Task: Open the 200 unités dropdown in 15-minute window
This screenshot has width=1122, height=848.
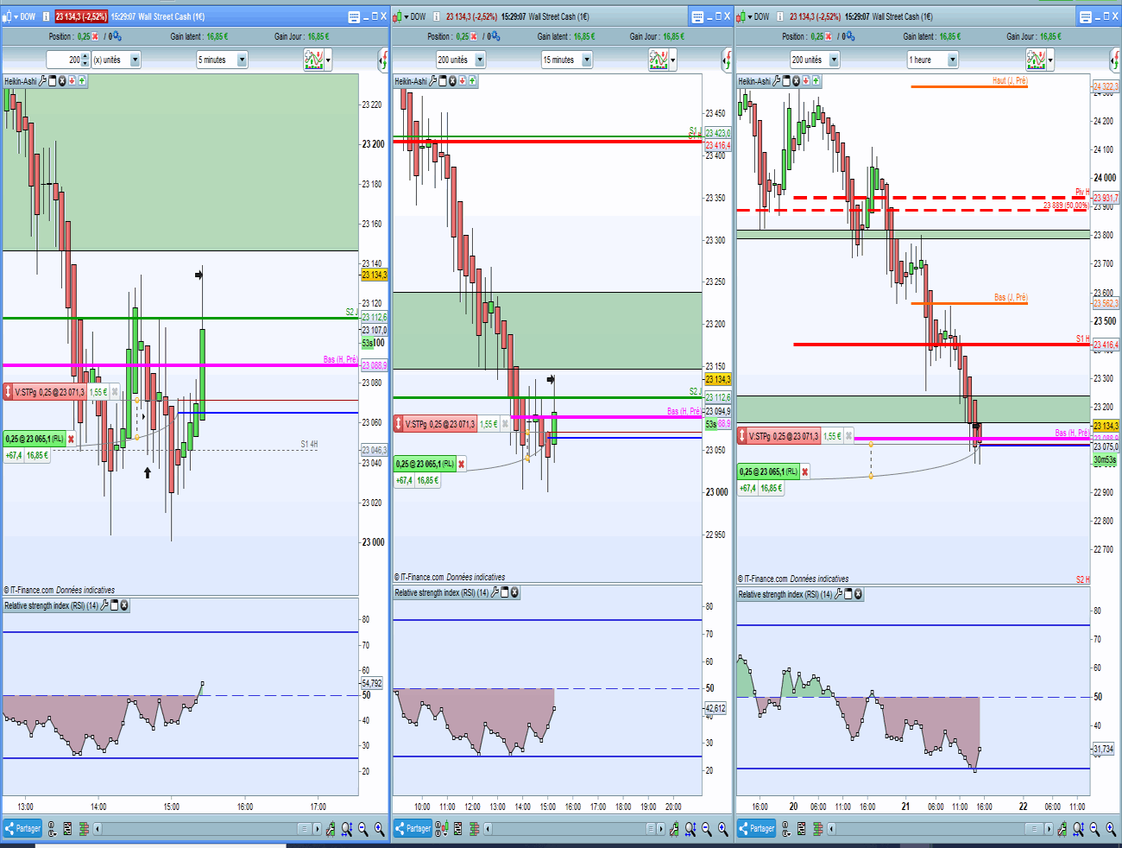Action: [x=480, y=60]
